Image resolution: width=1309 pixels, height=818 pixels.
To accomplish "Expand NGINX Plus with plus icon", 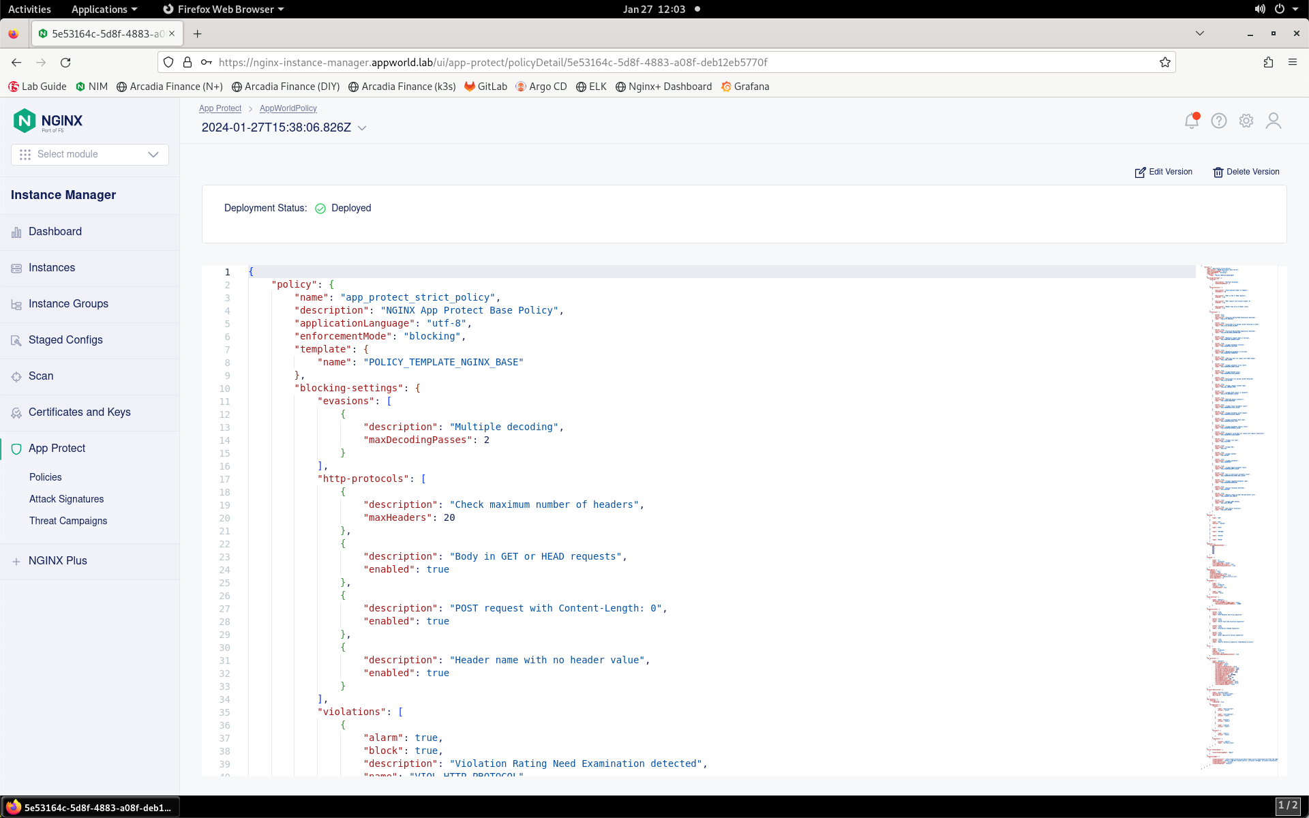I will (x=16, y=562).
